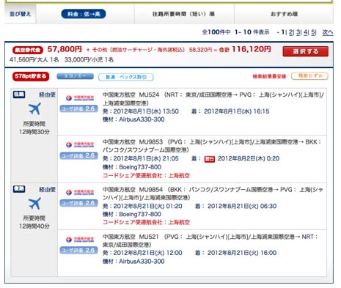
Task: Click the return 復路 airplane icon
Action: click(34, 203)
